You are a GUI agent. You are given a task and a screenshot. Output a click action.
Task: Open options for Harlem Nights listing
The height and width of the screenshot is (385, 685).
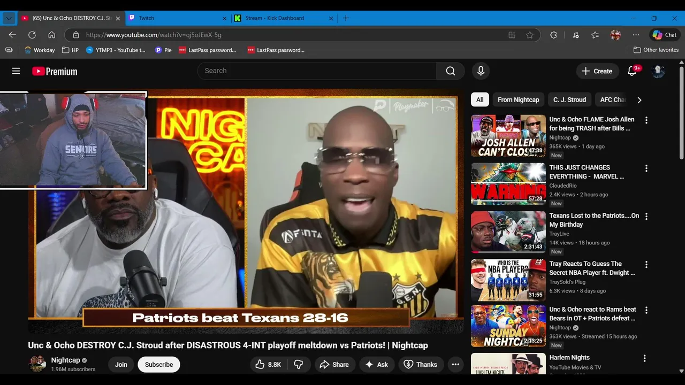(x=644, y=358)
